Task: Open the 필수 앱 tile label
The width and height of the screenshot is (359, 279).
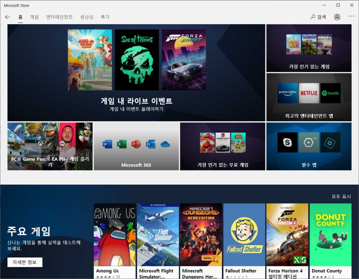Action: click(309, 165)
